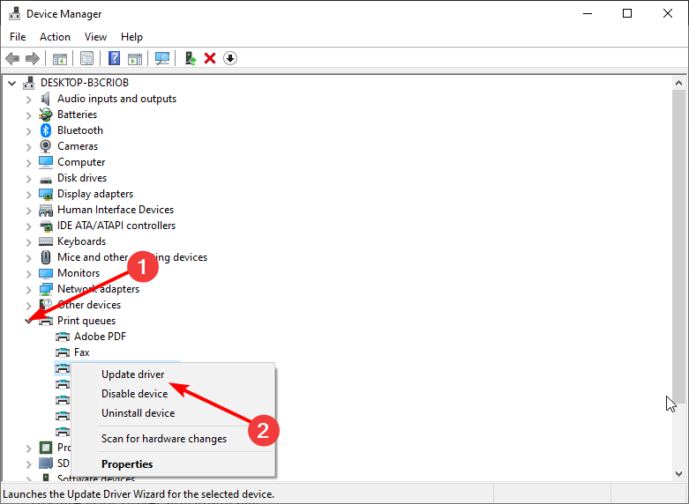Choose Update driver from context menu

(132, 374)
